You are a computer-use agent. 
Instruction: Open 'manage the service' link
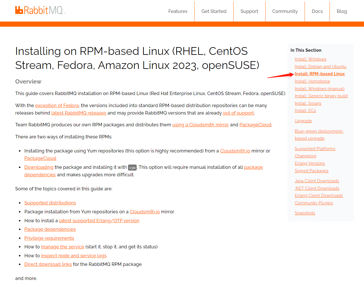pyautogui.click(x=63, y=247)
